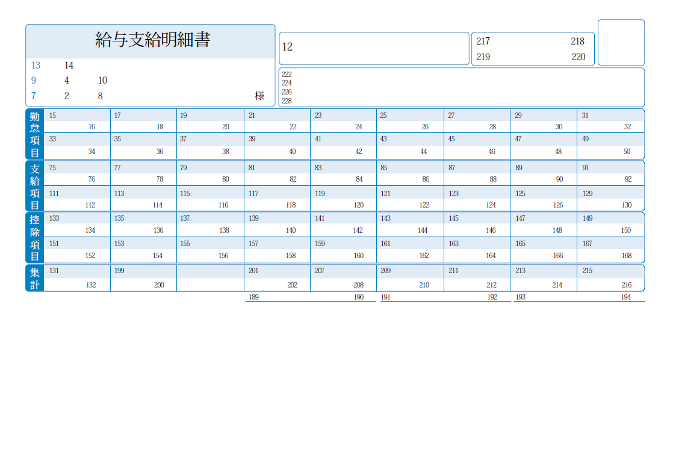Select value cell 144 in the deduction section
The width and height of the screenshot is (673, 474).
tap(423, 230)
